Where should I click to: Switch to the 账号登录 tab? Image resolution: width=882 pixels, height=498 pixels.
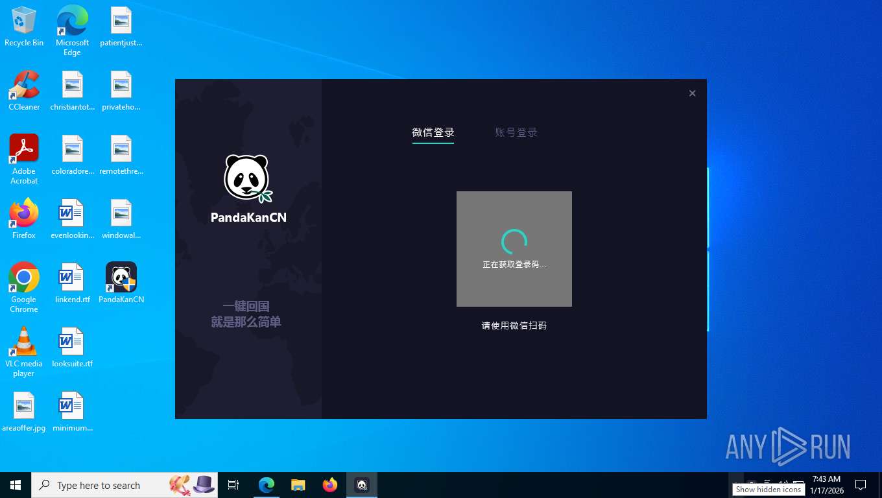coord(516,132)
